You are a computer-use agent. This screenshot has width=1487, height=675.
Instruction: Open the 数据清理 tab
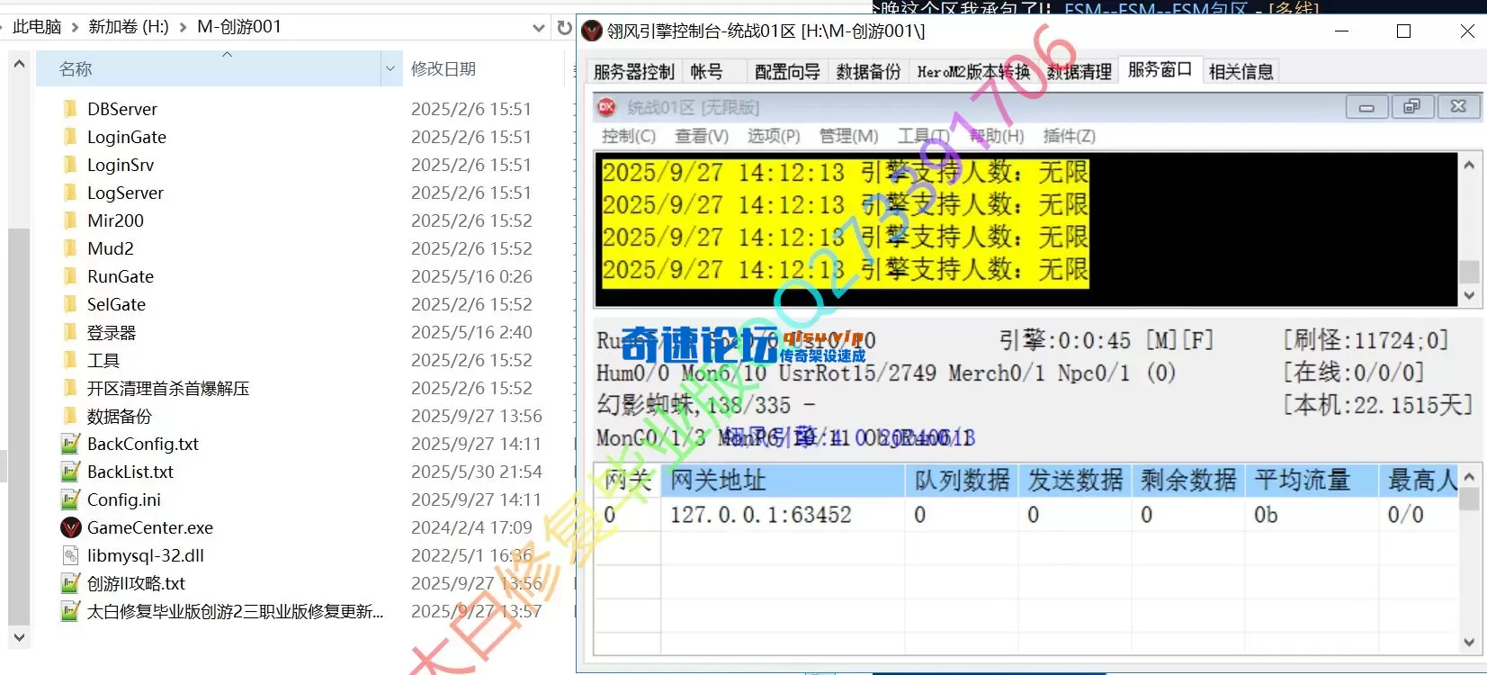tap(1079, 72)
